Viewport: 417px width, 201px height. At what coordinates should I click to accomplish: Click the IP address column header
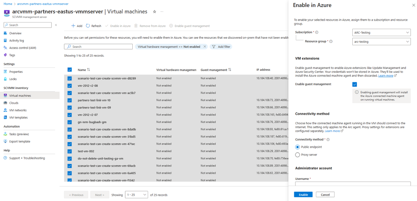pyautogui.click(x=263, y=70)
